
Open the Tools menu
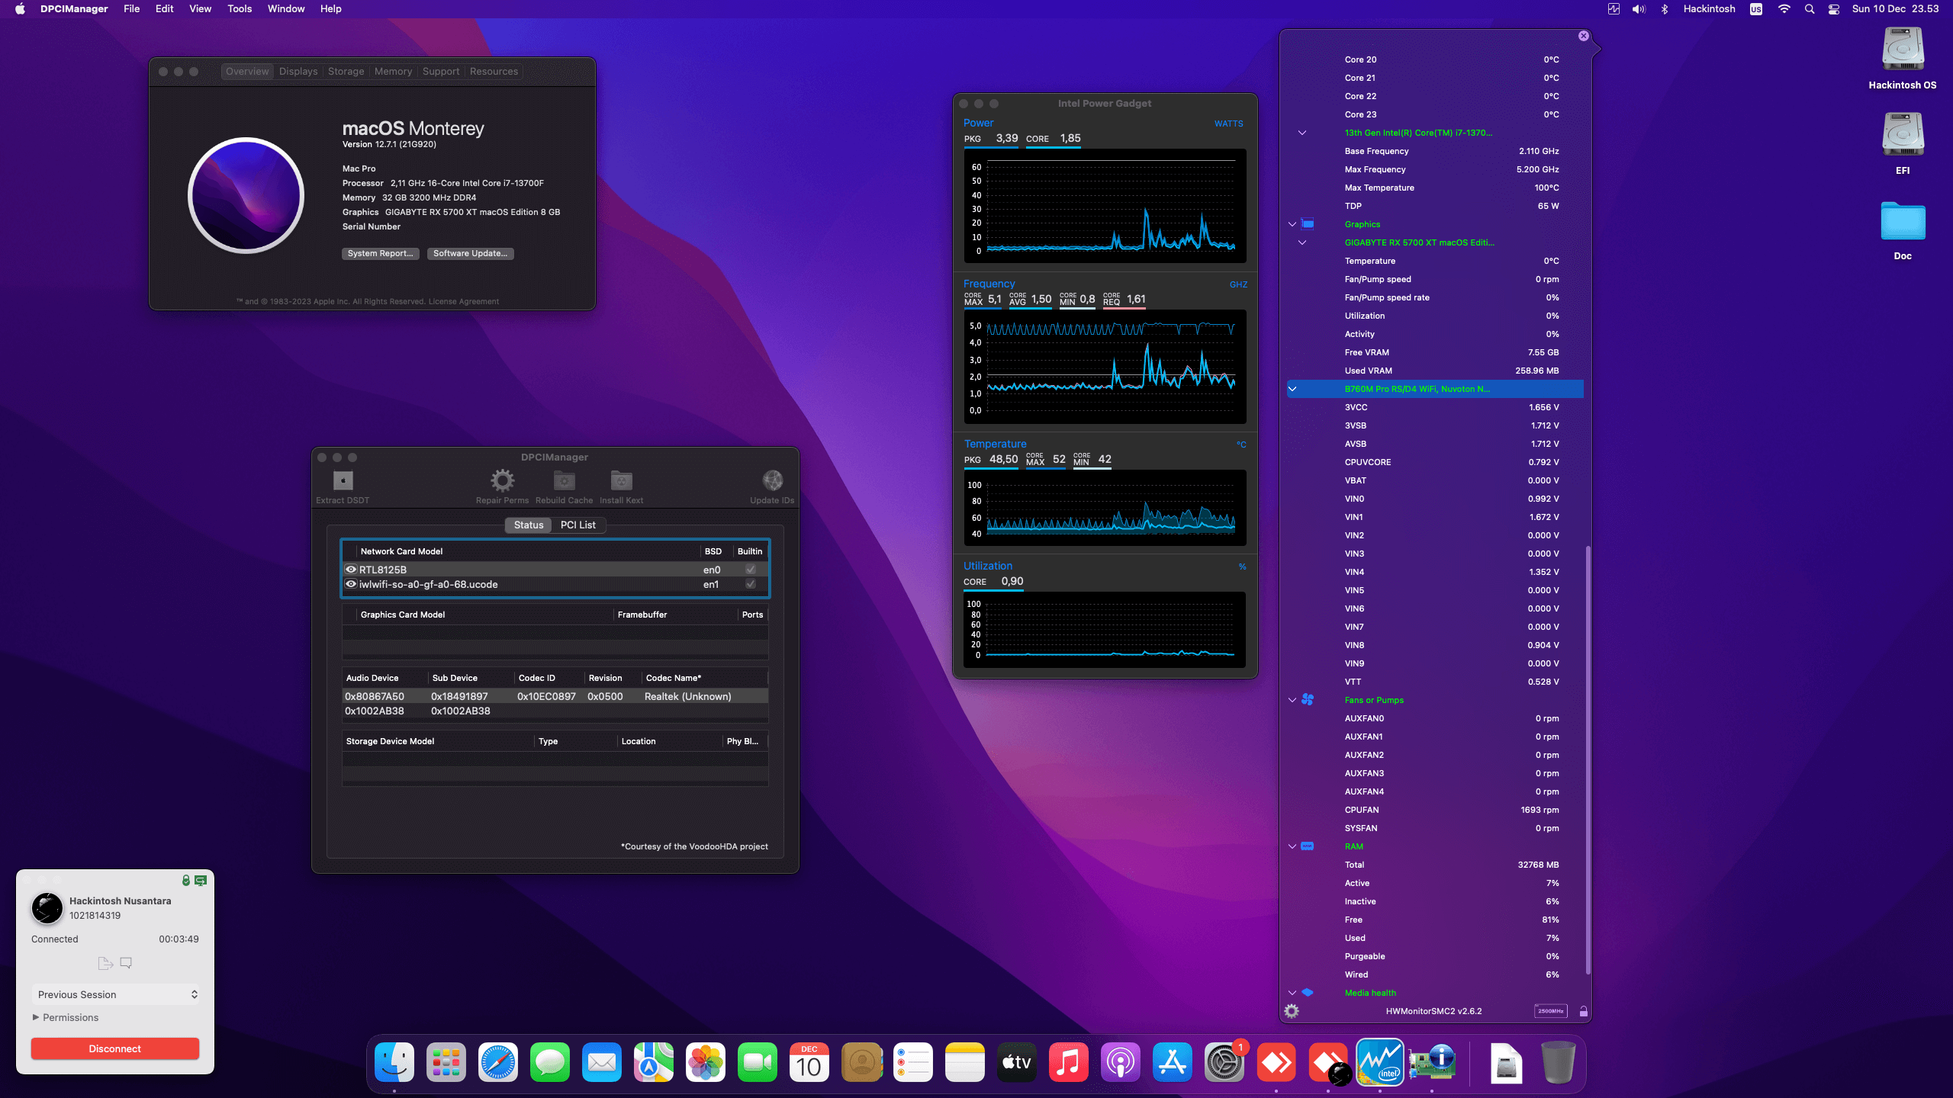click(240, 9)
